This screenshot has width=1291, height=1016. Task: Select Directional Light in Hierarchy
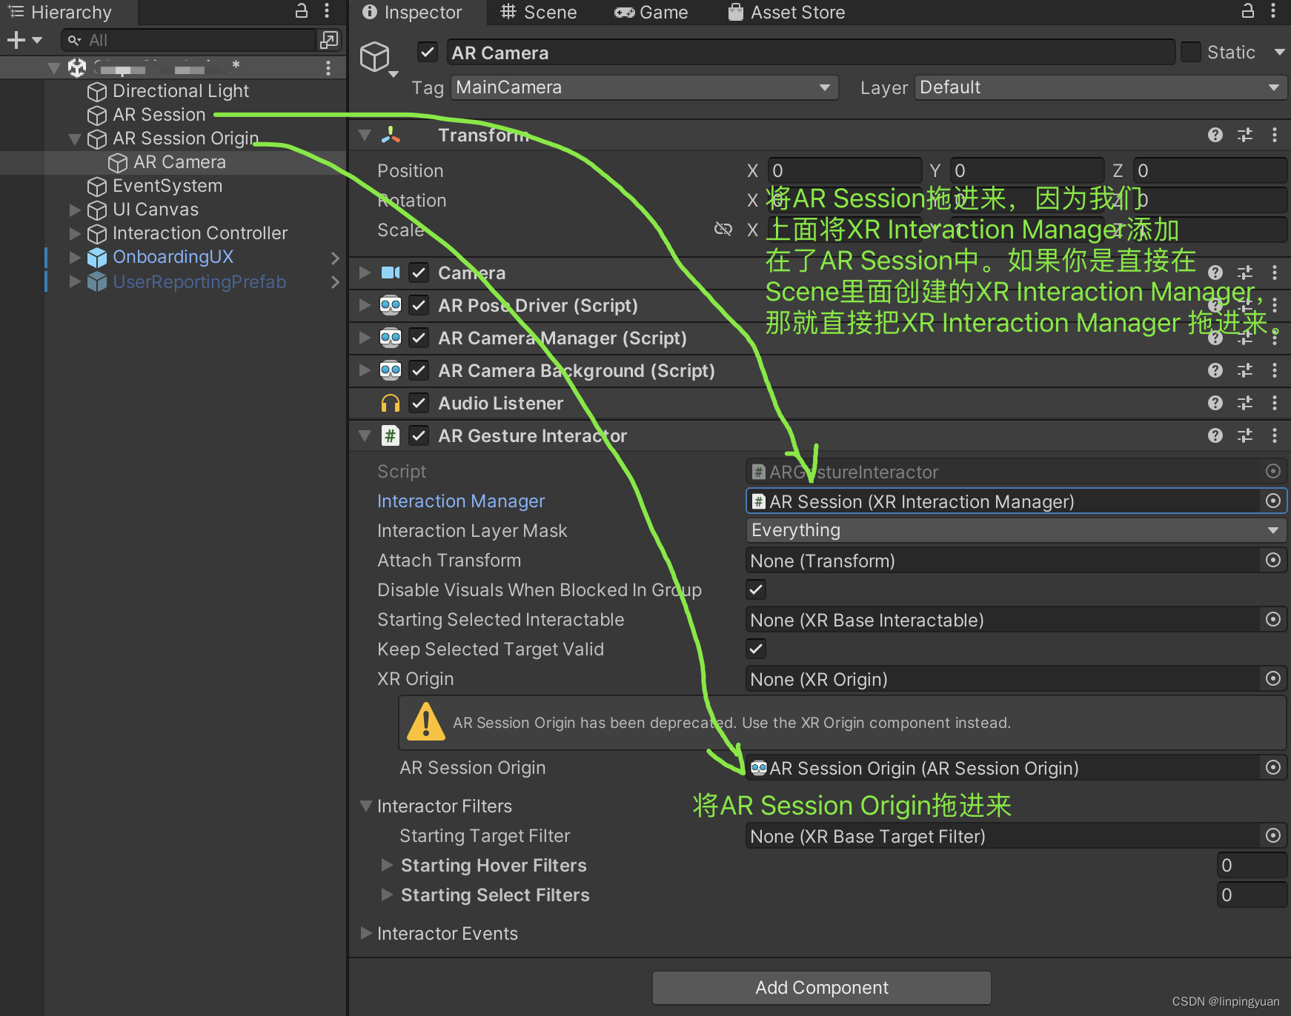[x=181, y=91]
